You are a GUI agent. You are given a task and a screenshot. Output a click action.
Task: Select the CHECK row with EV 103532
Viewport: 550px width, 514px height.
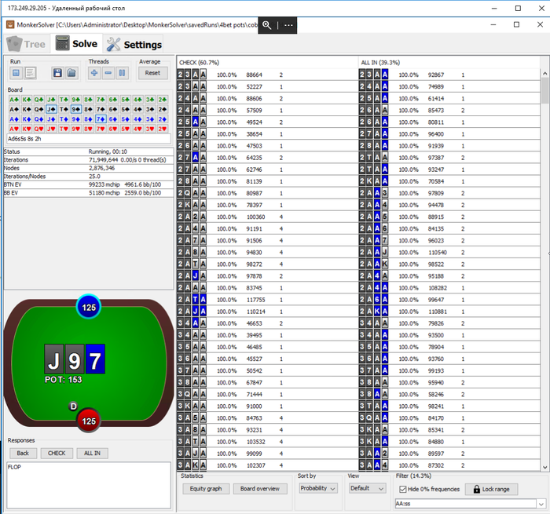point(267,442)
